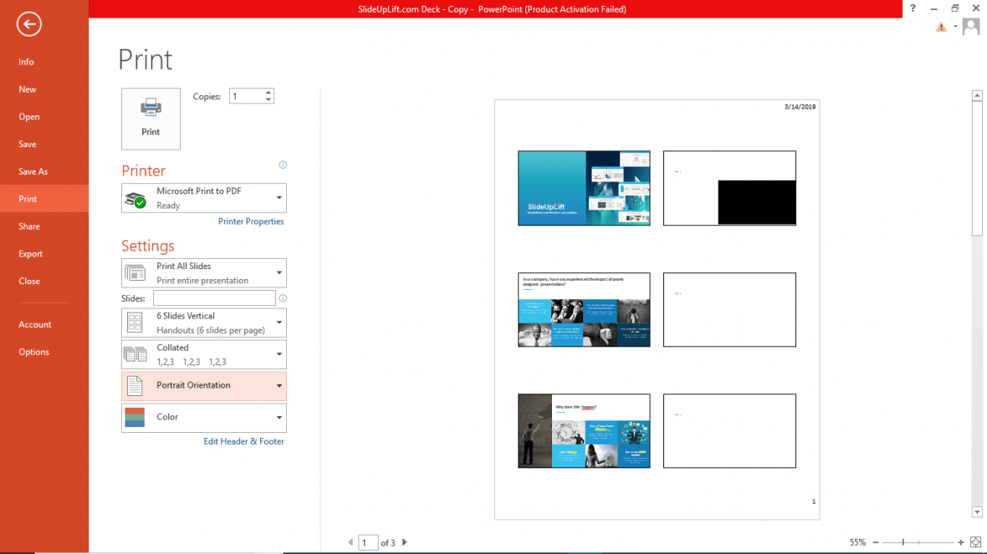Click the previous page arrow below the preview
The height and width of the screenshot is (554, 987).
point(352,541)
